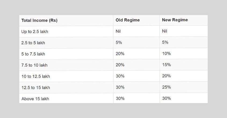
Task: Click New Regime 20% for 10 to 12.5 lakh
Action: click(x=167, y=76)
